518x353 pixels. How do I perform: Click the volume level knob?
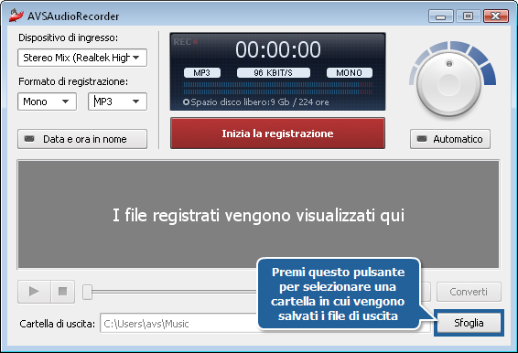(448, 84)
